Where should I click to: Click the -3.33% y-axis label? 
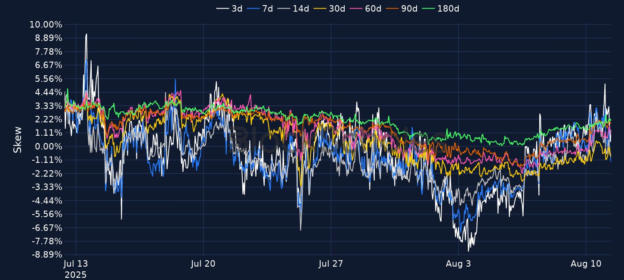pos(47,187)
